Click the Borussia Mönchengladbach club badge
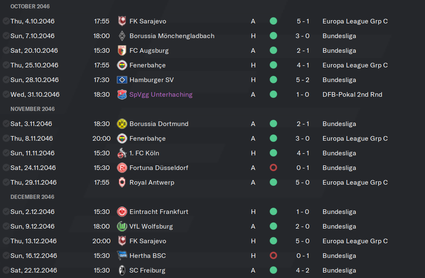Screen dimensions: 425x278 122,36
